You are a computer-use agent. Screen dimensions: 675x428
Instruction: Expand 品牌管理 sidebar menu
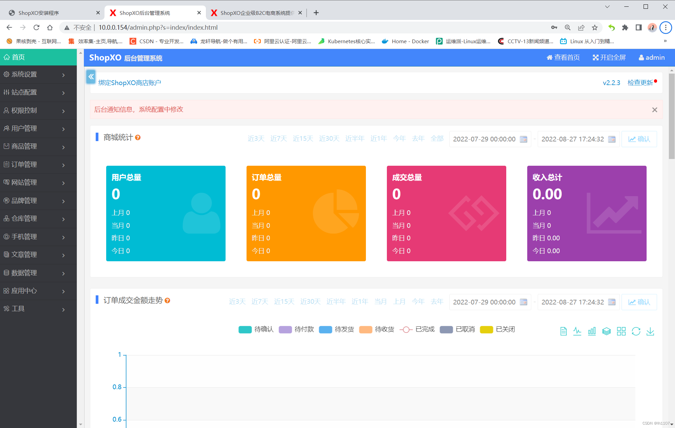pos(38,201)
